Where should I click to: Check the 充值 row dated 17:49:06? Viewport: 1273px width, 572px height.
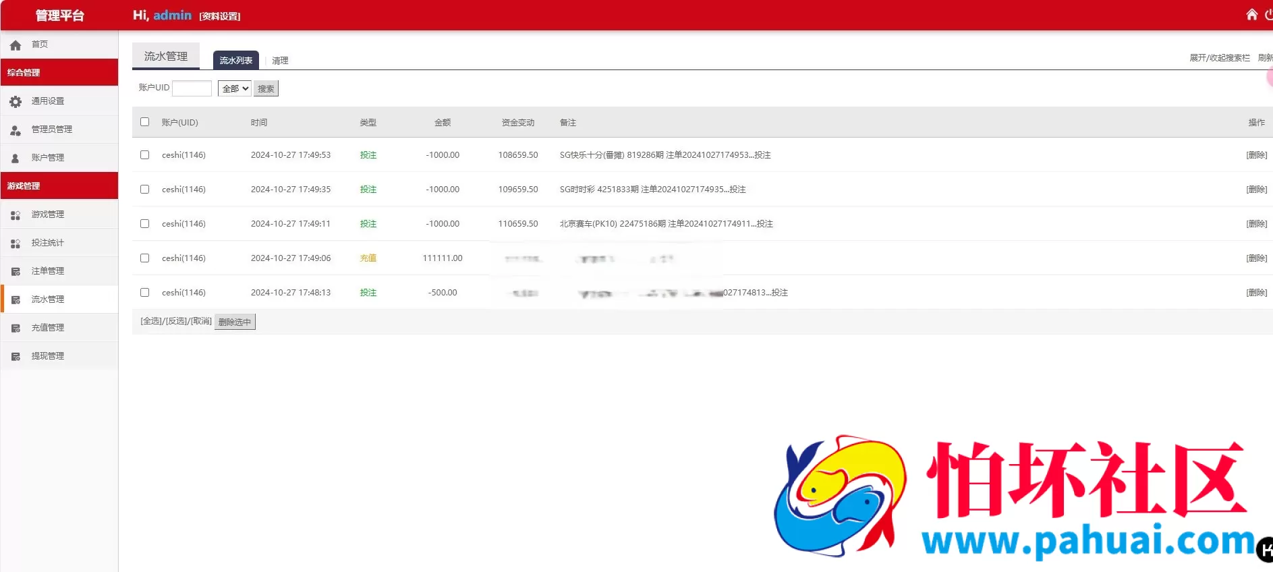[x=144, y=258]
